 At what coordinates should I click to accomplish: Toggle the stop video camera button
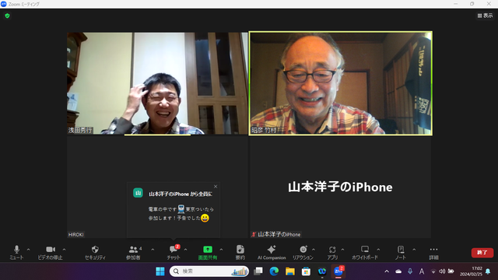point(50,252)
